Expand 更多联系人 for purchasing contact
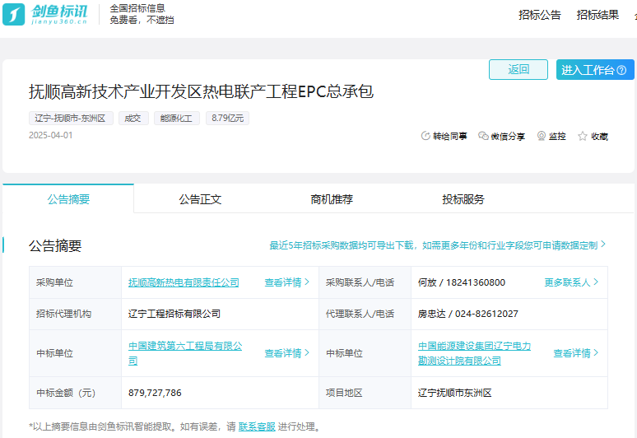 pos(571,282)
